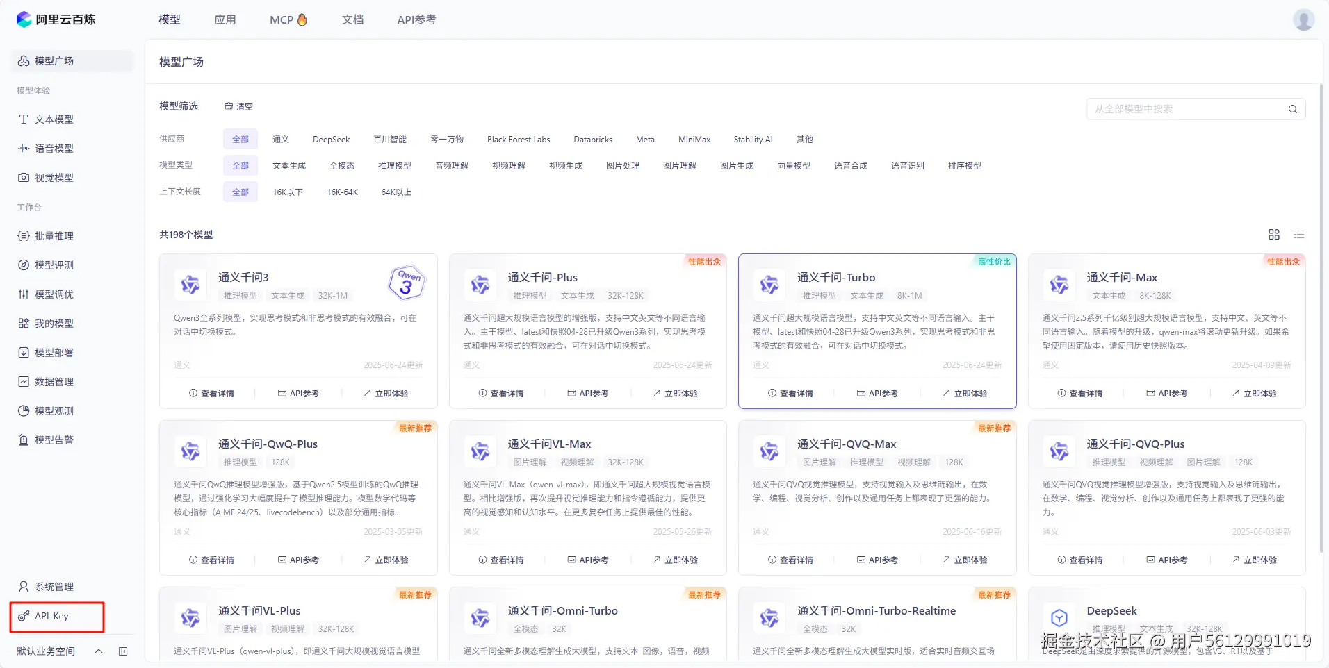Viewport: 1329px width, 668px height.
Task: View details for 通义千问3
Action: [x=211, y=394]
